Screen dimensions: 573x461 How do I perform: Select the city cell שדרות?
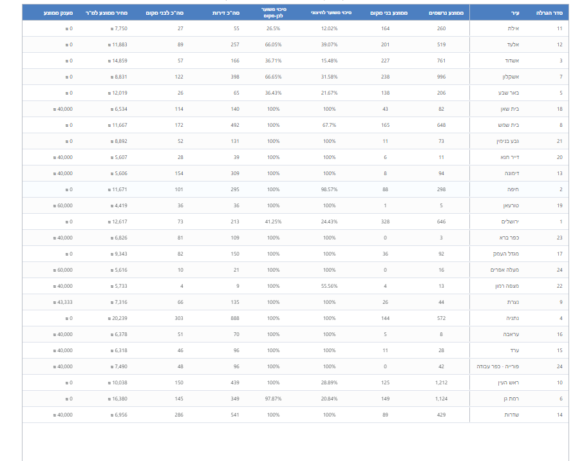pyautogui.click(x=512, y=415)
